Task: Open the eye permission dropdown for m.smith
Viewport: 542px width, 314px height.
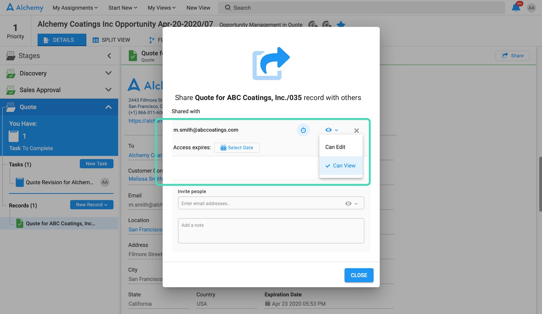Action: (332, 130)
